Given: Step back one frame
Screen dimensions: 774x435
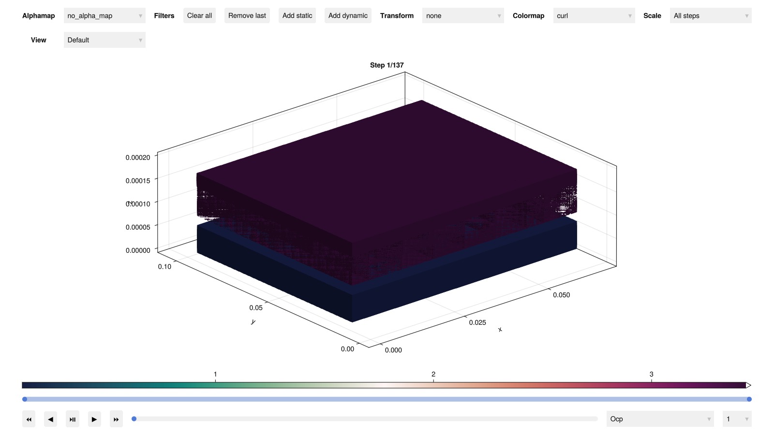Looking at the screenshot, I should (51, 419).
